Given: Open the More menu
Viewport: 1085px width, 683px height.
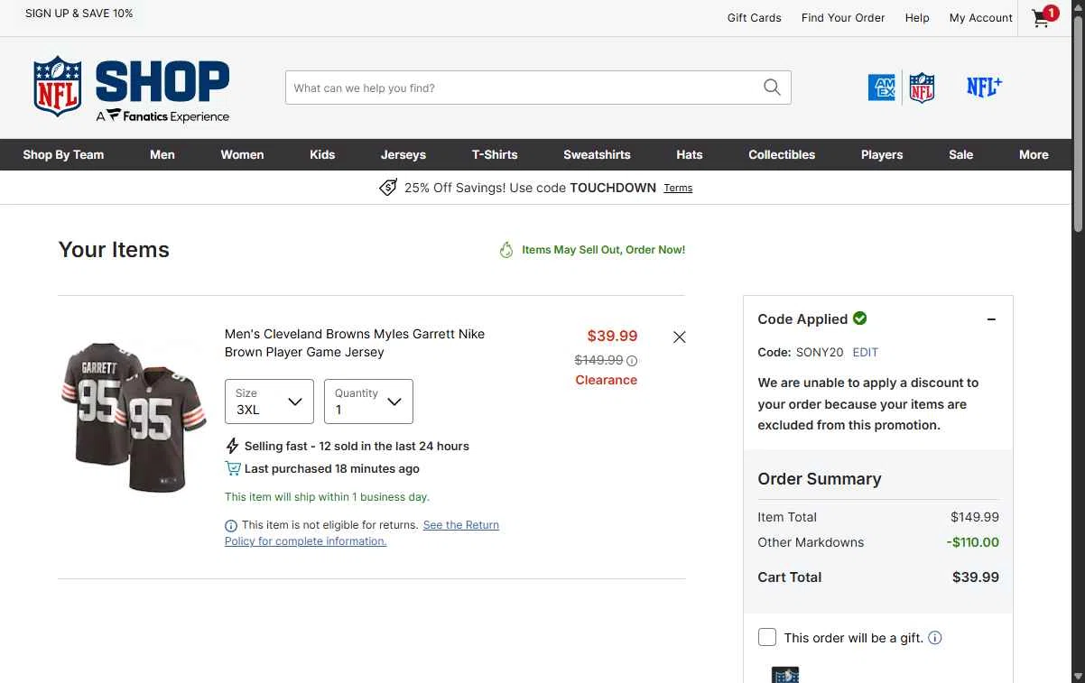Looking at the screenshot, I should [1034, 154].
